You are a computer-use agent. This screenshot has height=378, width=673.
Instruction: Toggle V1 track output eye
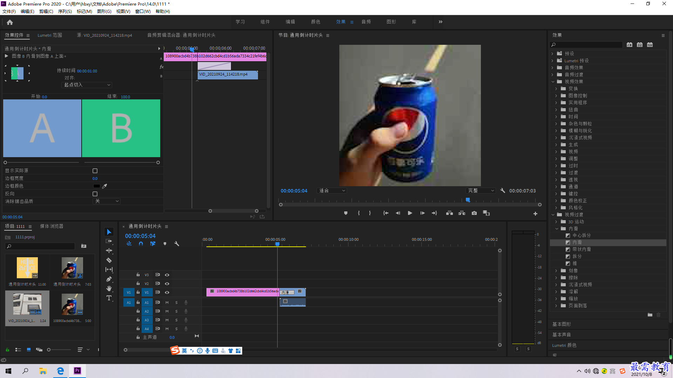tap(167, 293)
